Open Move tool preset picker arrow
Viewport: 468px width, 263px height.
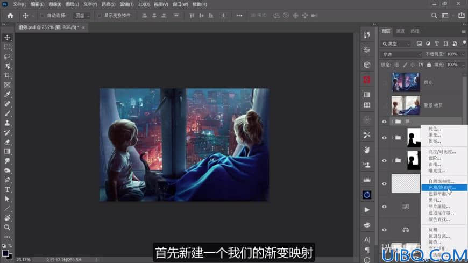click(x=33, y=16)
